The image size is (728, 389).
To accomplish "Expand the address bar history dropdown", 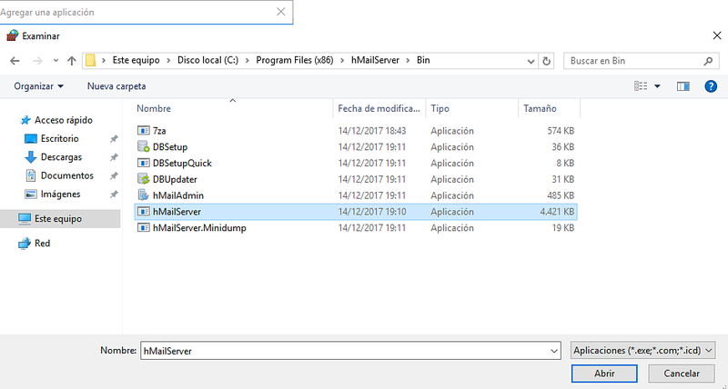I will [x=531, y=61].
